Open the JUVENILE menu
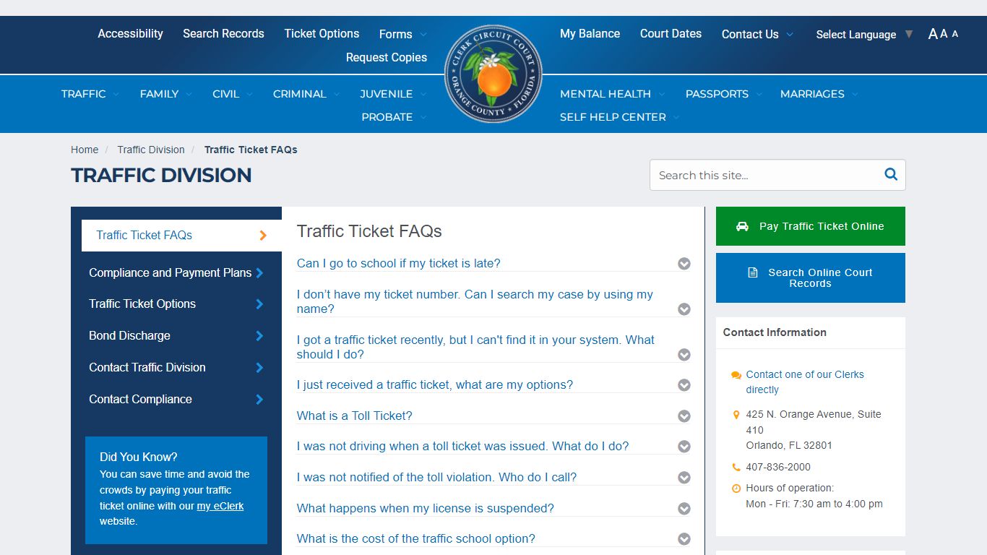987x555 pixels. [x=394, y=94]
